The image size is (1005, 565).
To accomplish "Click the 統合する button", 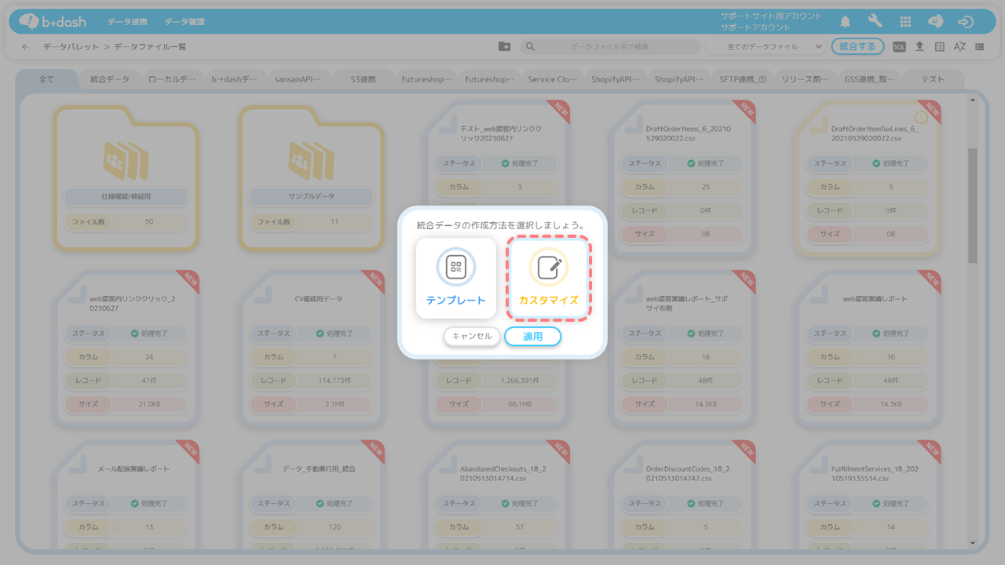I will [857, 47].
